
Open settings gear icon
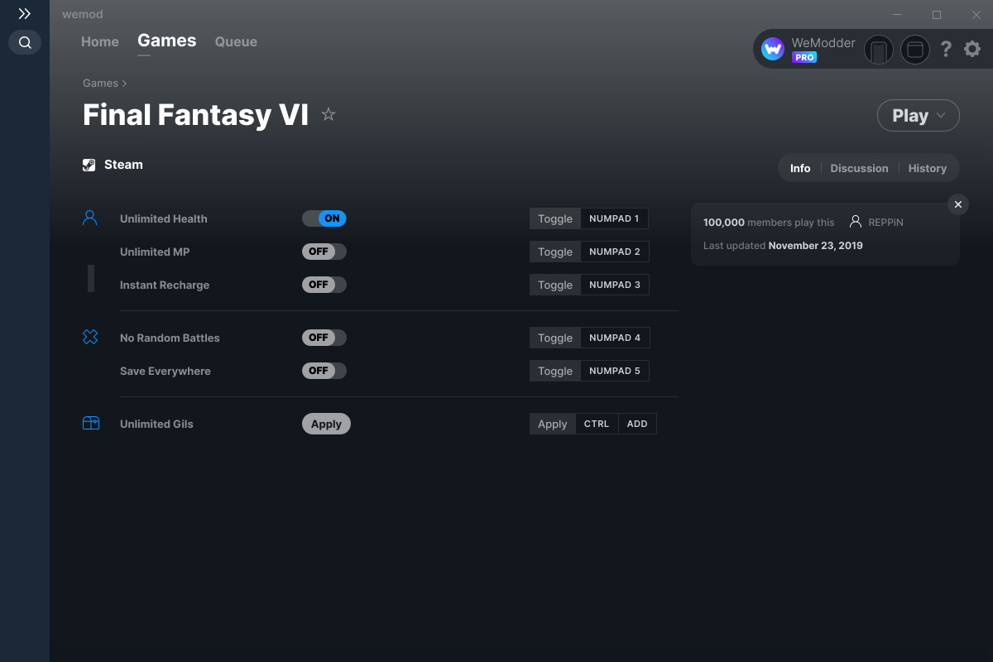(972, 50)
